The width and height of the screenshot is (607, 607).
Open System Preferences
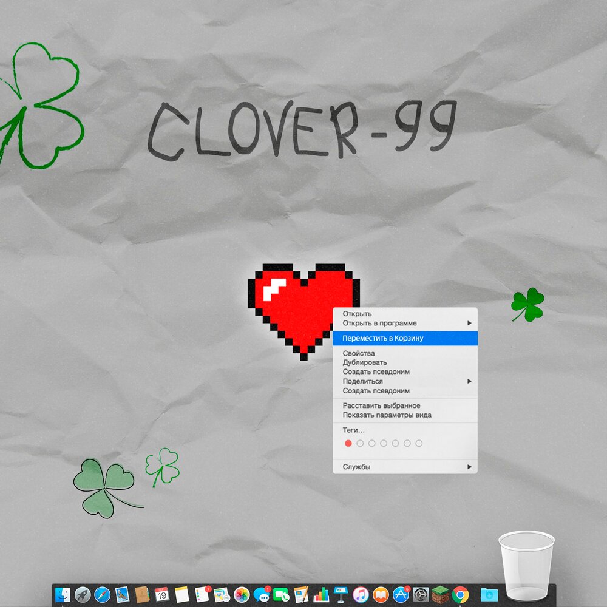point(419,595)
